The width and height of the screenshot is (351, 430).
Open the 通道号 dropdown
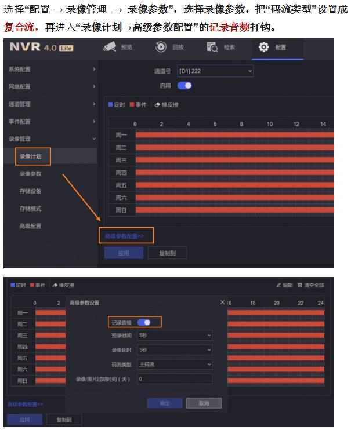[215, 71]
